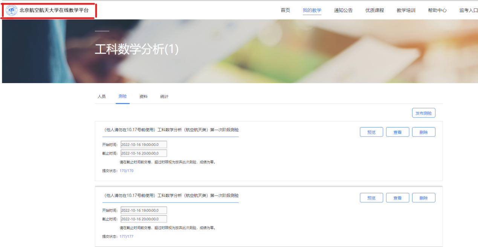Switch to the 资料 tab

coord(144,97)
